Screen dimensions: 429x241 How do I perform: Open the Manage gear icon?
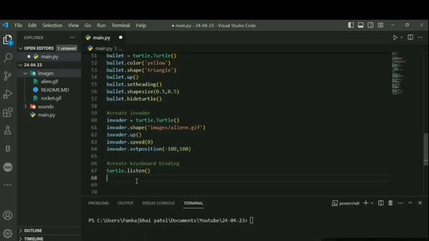7,234
